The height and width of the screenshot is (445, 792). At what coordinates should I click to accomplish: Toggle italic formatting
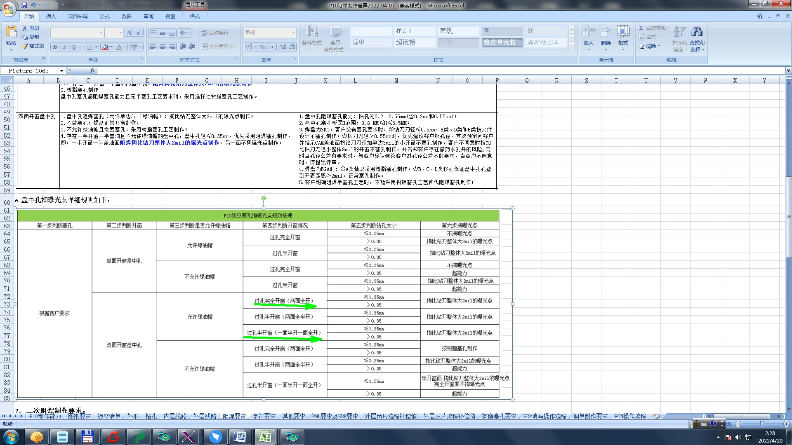pos(64,47)
